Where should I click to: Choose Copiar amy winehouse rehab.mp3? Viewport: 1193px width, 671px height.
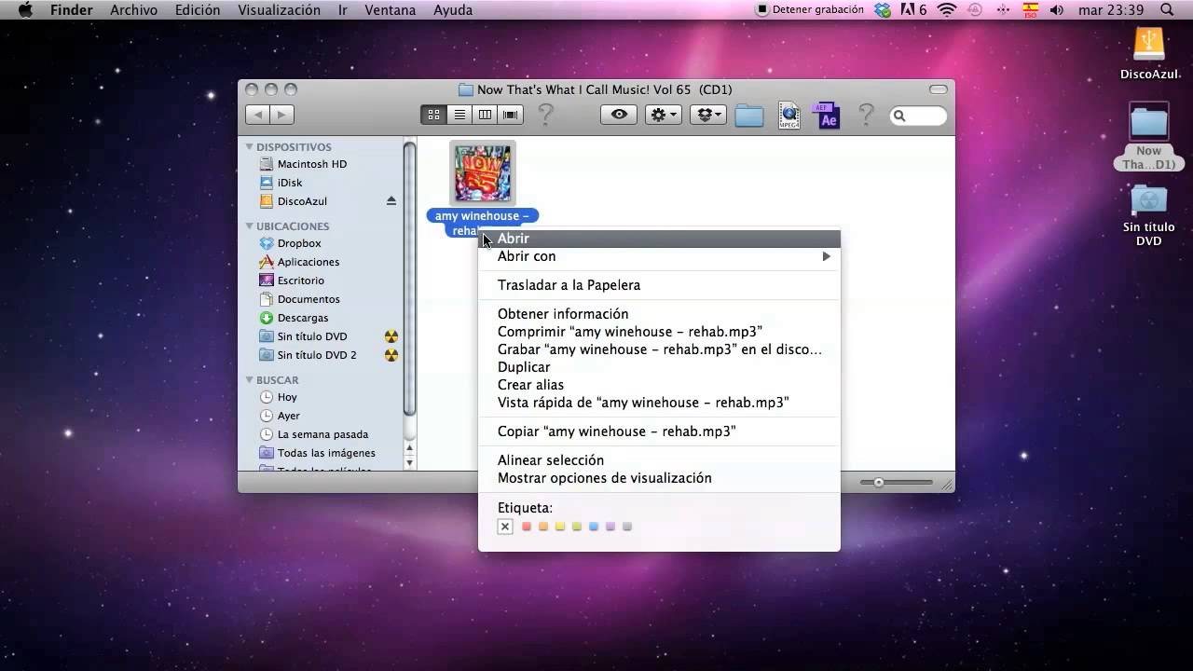659,431
